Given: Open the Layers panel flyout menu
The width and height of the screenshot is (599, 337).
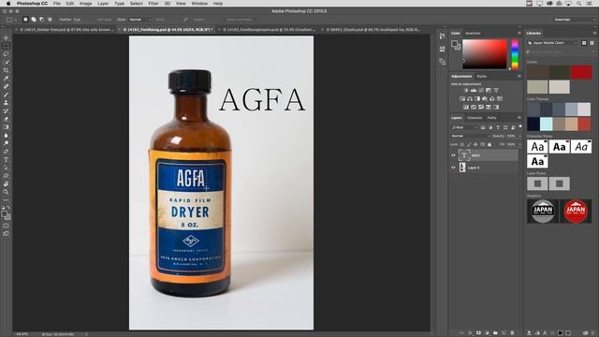Looking at the screenshot, I should pos(519,118).
